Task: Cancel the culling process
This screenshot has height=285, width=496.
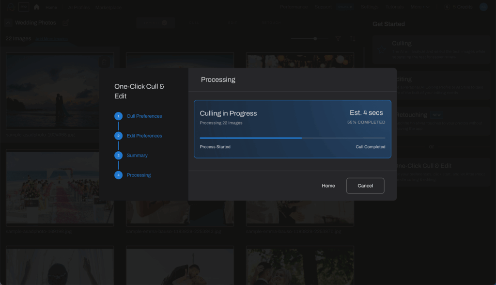Action: click(x=365, y=185)
